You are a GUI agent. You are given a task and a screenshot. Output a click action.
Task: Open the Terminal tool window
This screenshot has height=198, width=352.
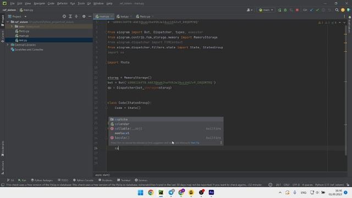pyautogui.click(x=124, y=180)
